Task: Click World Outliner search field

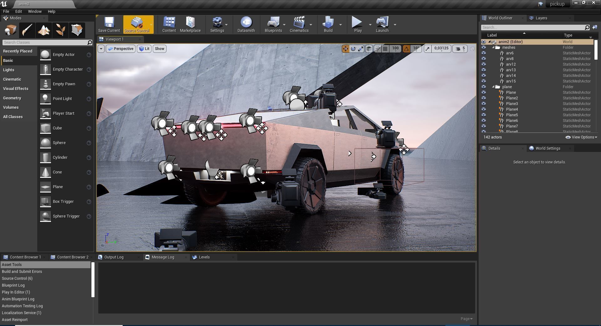Action: (x=535, y=28)
